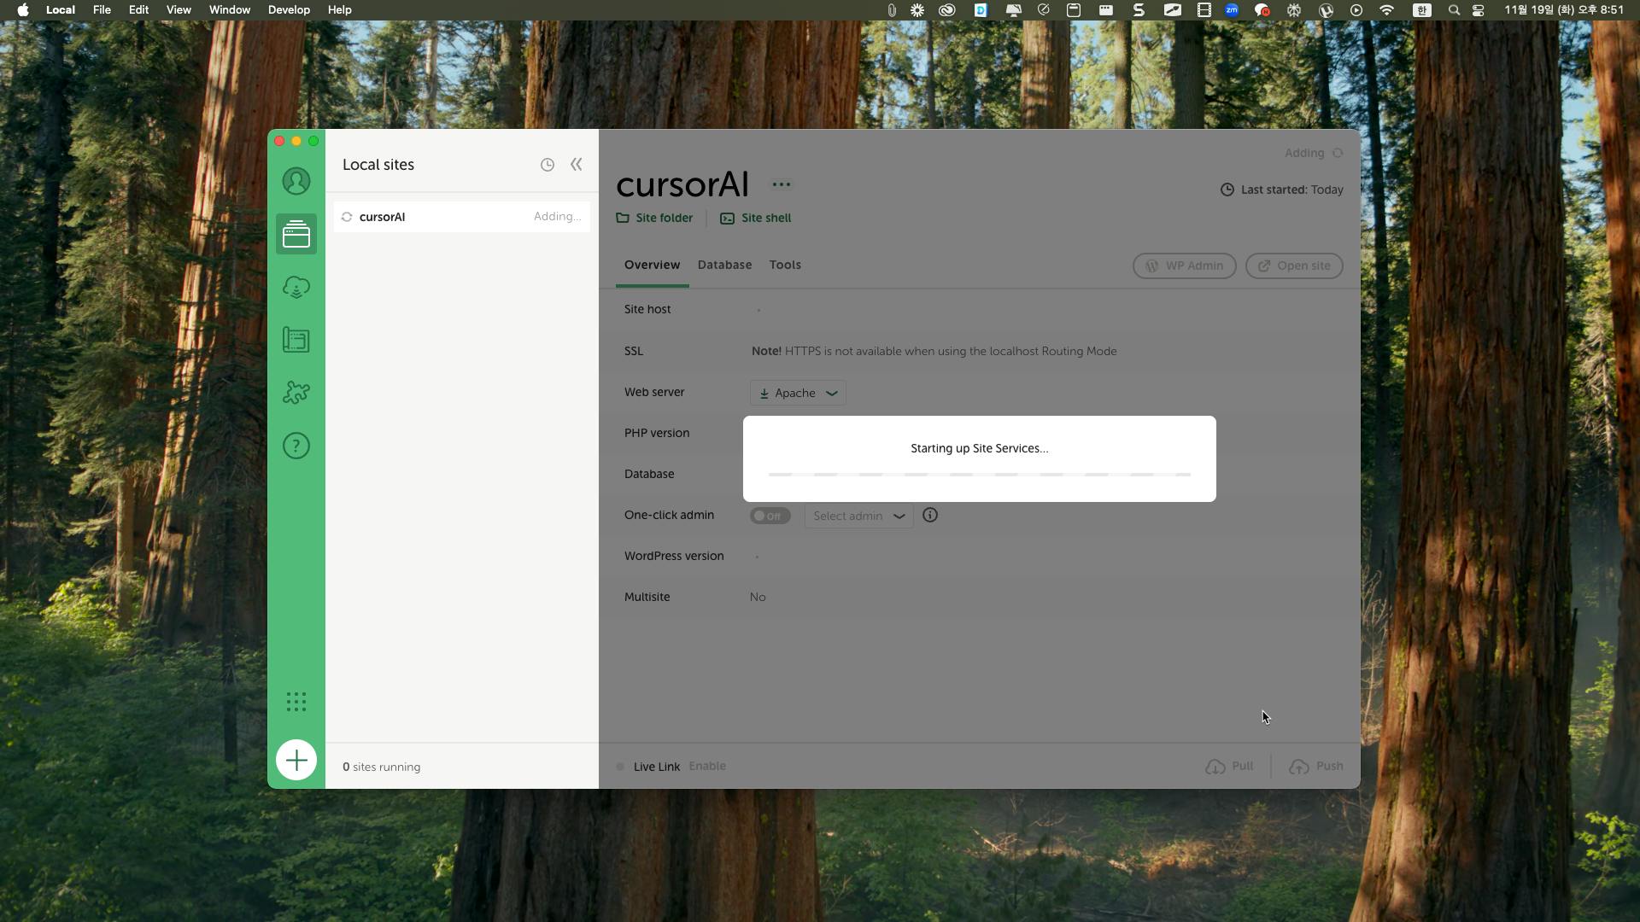1640x922 pixels.
Task: Click the recent sites clock icon
Action: click(548, 165)
